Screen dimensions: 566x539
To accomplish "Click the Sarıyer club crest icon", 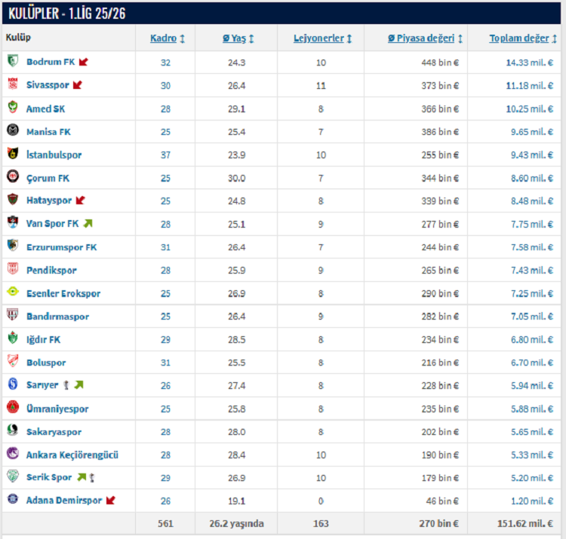I will click(x=13, y=385).
